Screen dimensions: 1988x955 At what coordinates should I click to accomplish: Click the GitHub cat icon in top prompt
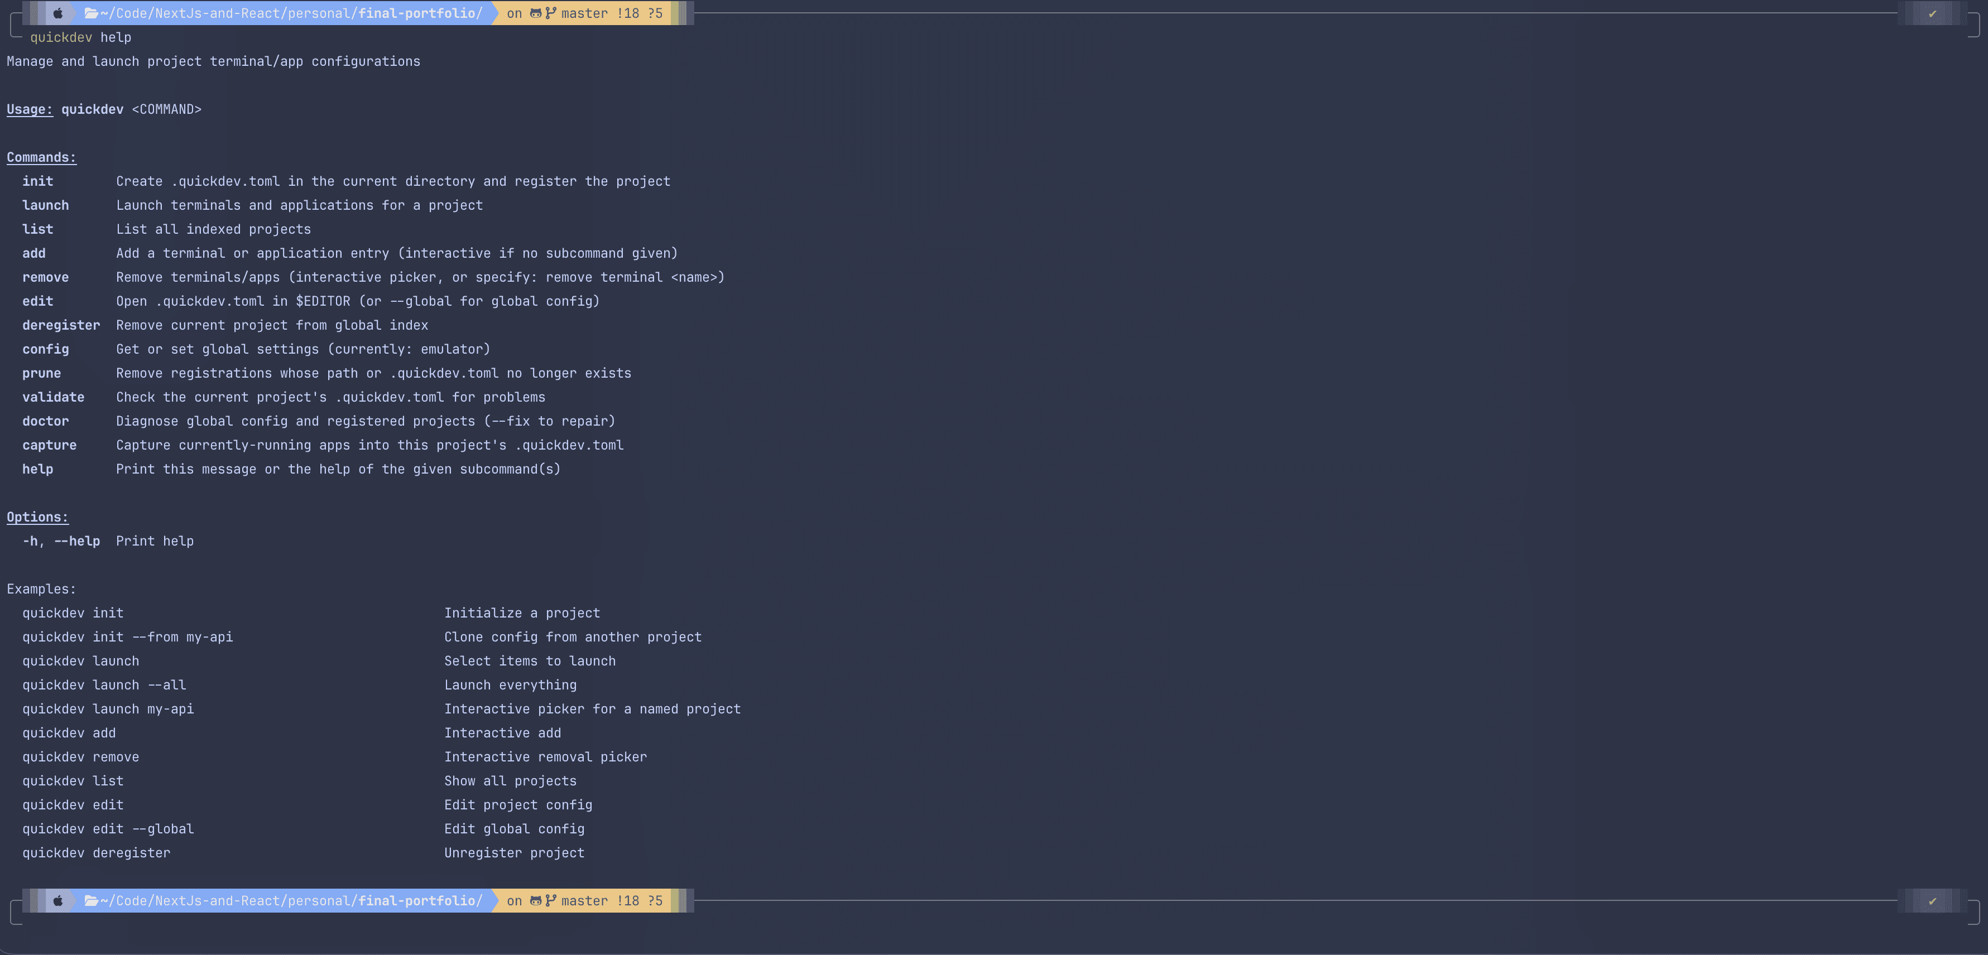[x=536, y=13]
